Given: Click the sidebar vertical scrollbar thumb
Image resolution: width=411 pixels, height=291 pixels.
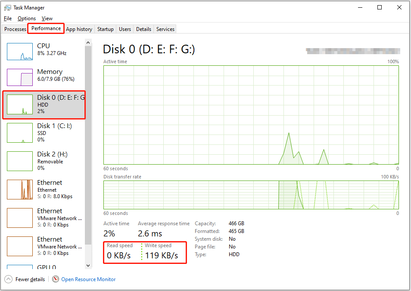Looking at the screenshot, I should click(x=88, y=145).
